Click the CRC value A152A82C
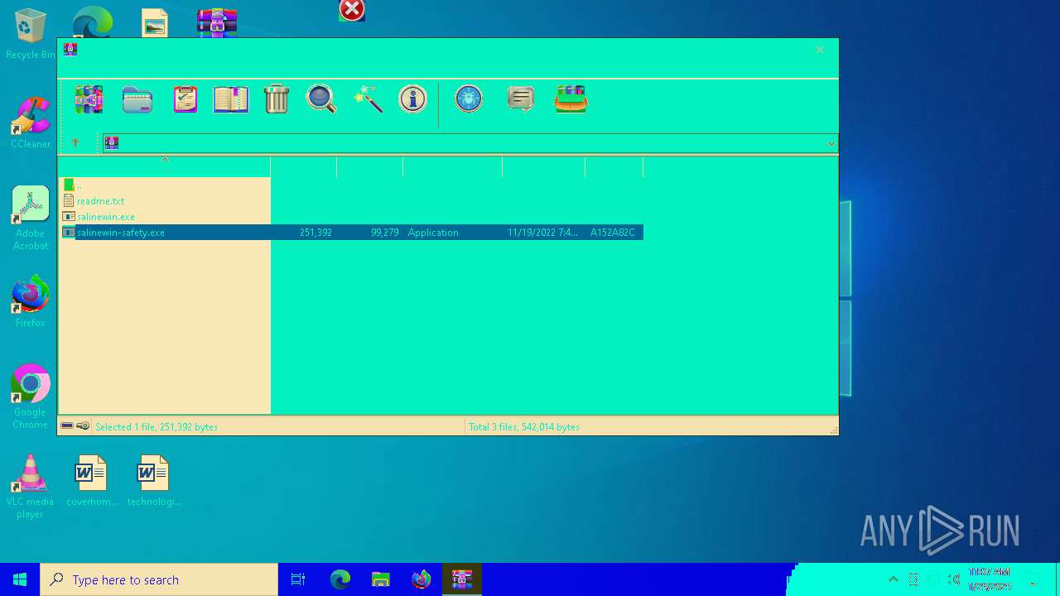Screen dimensions: 1060x596 click(613, 233)
